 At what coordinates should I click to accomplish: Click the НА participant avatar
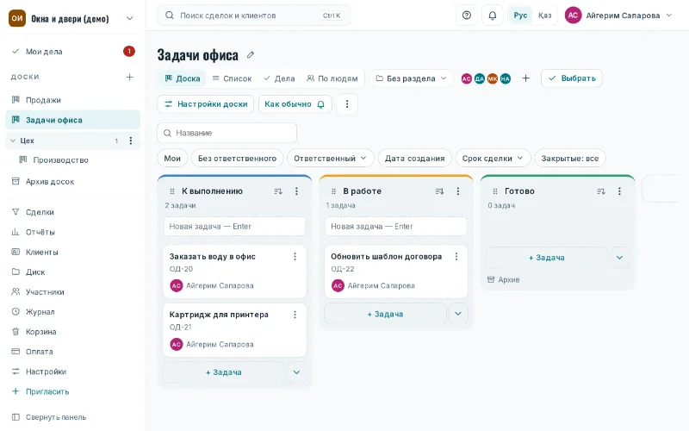(x=506, y=78)
